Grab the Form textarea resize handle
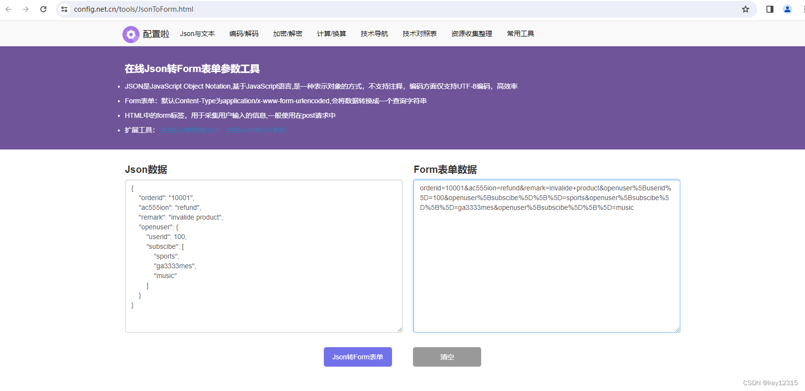This screenshot has height=391, width=805. tap(677, 330)
